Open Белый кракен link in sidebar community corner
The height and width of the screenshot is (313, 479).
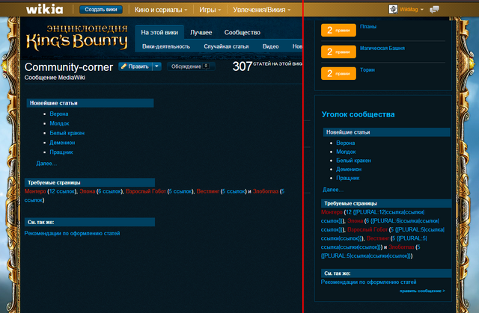pyautogui.click(x=353, y=161)
